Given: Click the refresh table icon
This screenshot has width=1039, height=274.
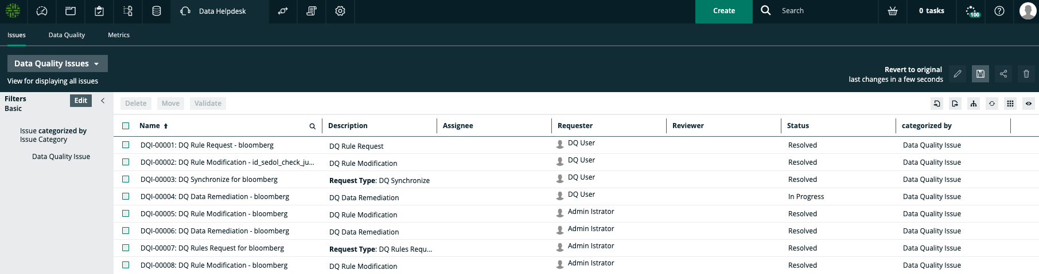Looking at the screenshot, I should (992, 104).
